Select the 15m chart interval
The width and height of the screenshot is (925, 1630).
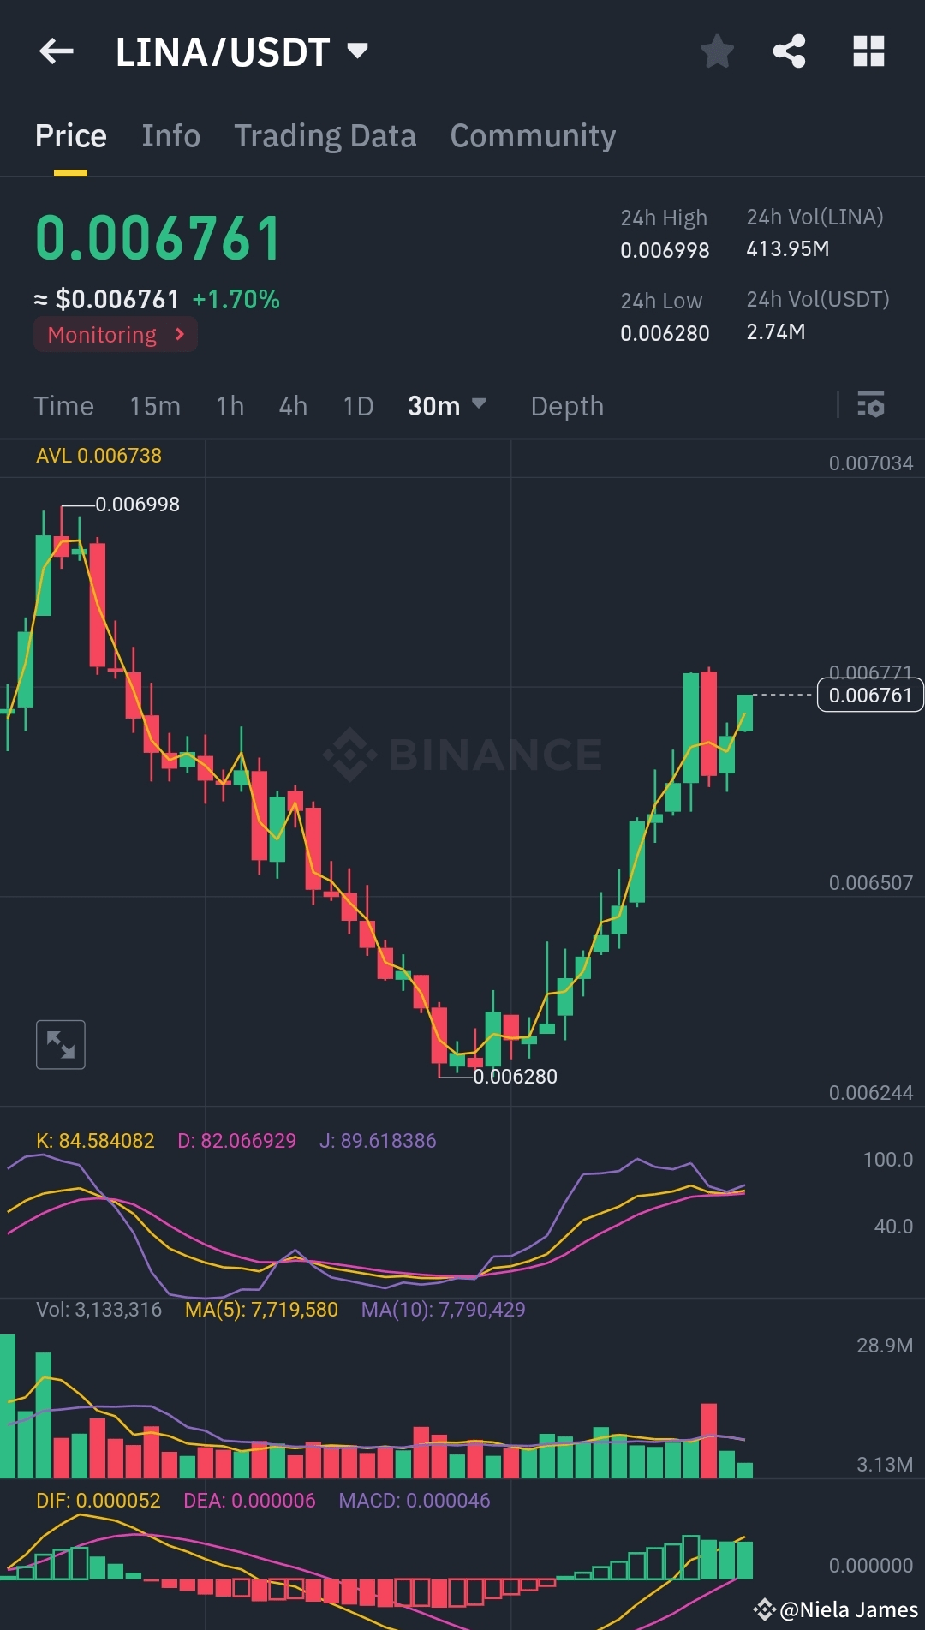pyautogui.click(x=155, y=406)
